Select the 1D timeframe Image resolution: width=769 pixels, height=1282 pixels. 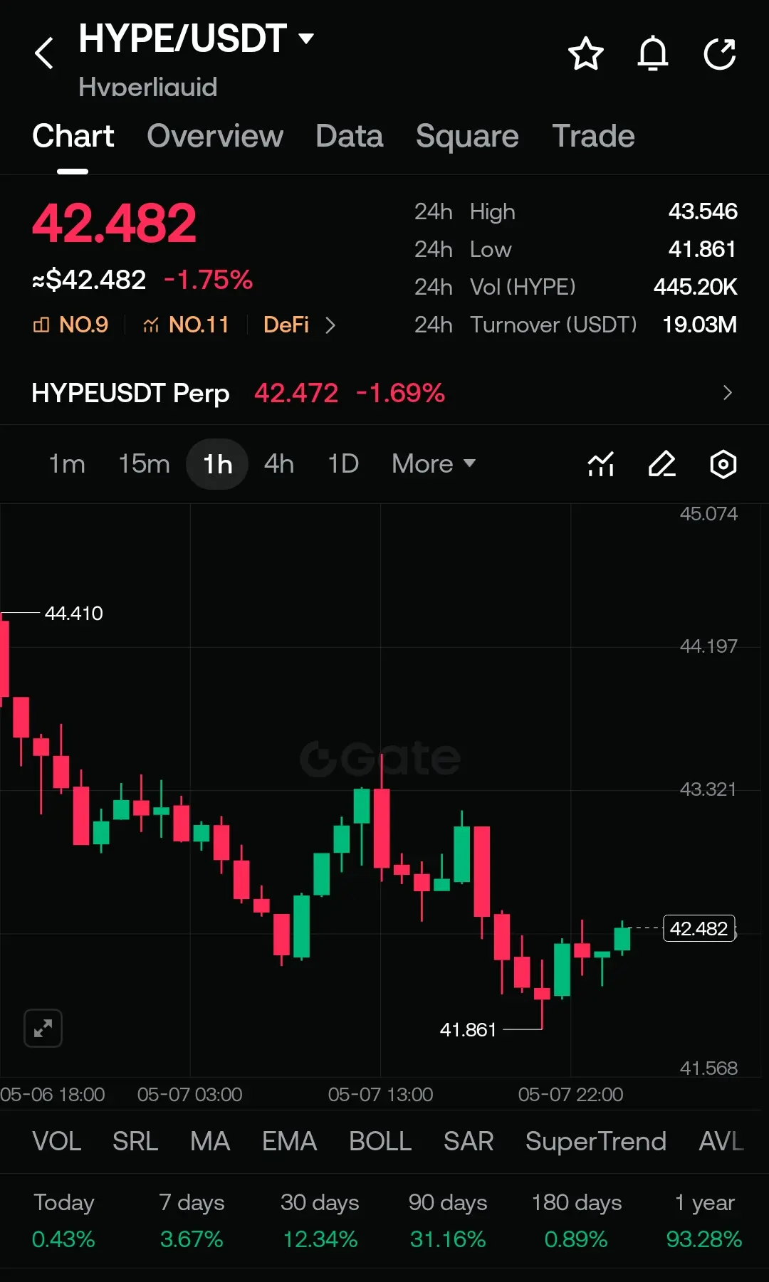click(x=343, y=464)
